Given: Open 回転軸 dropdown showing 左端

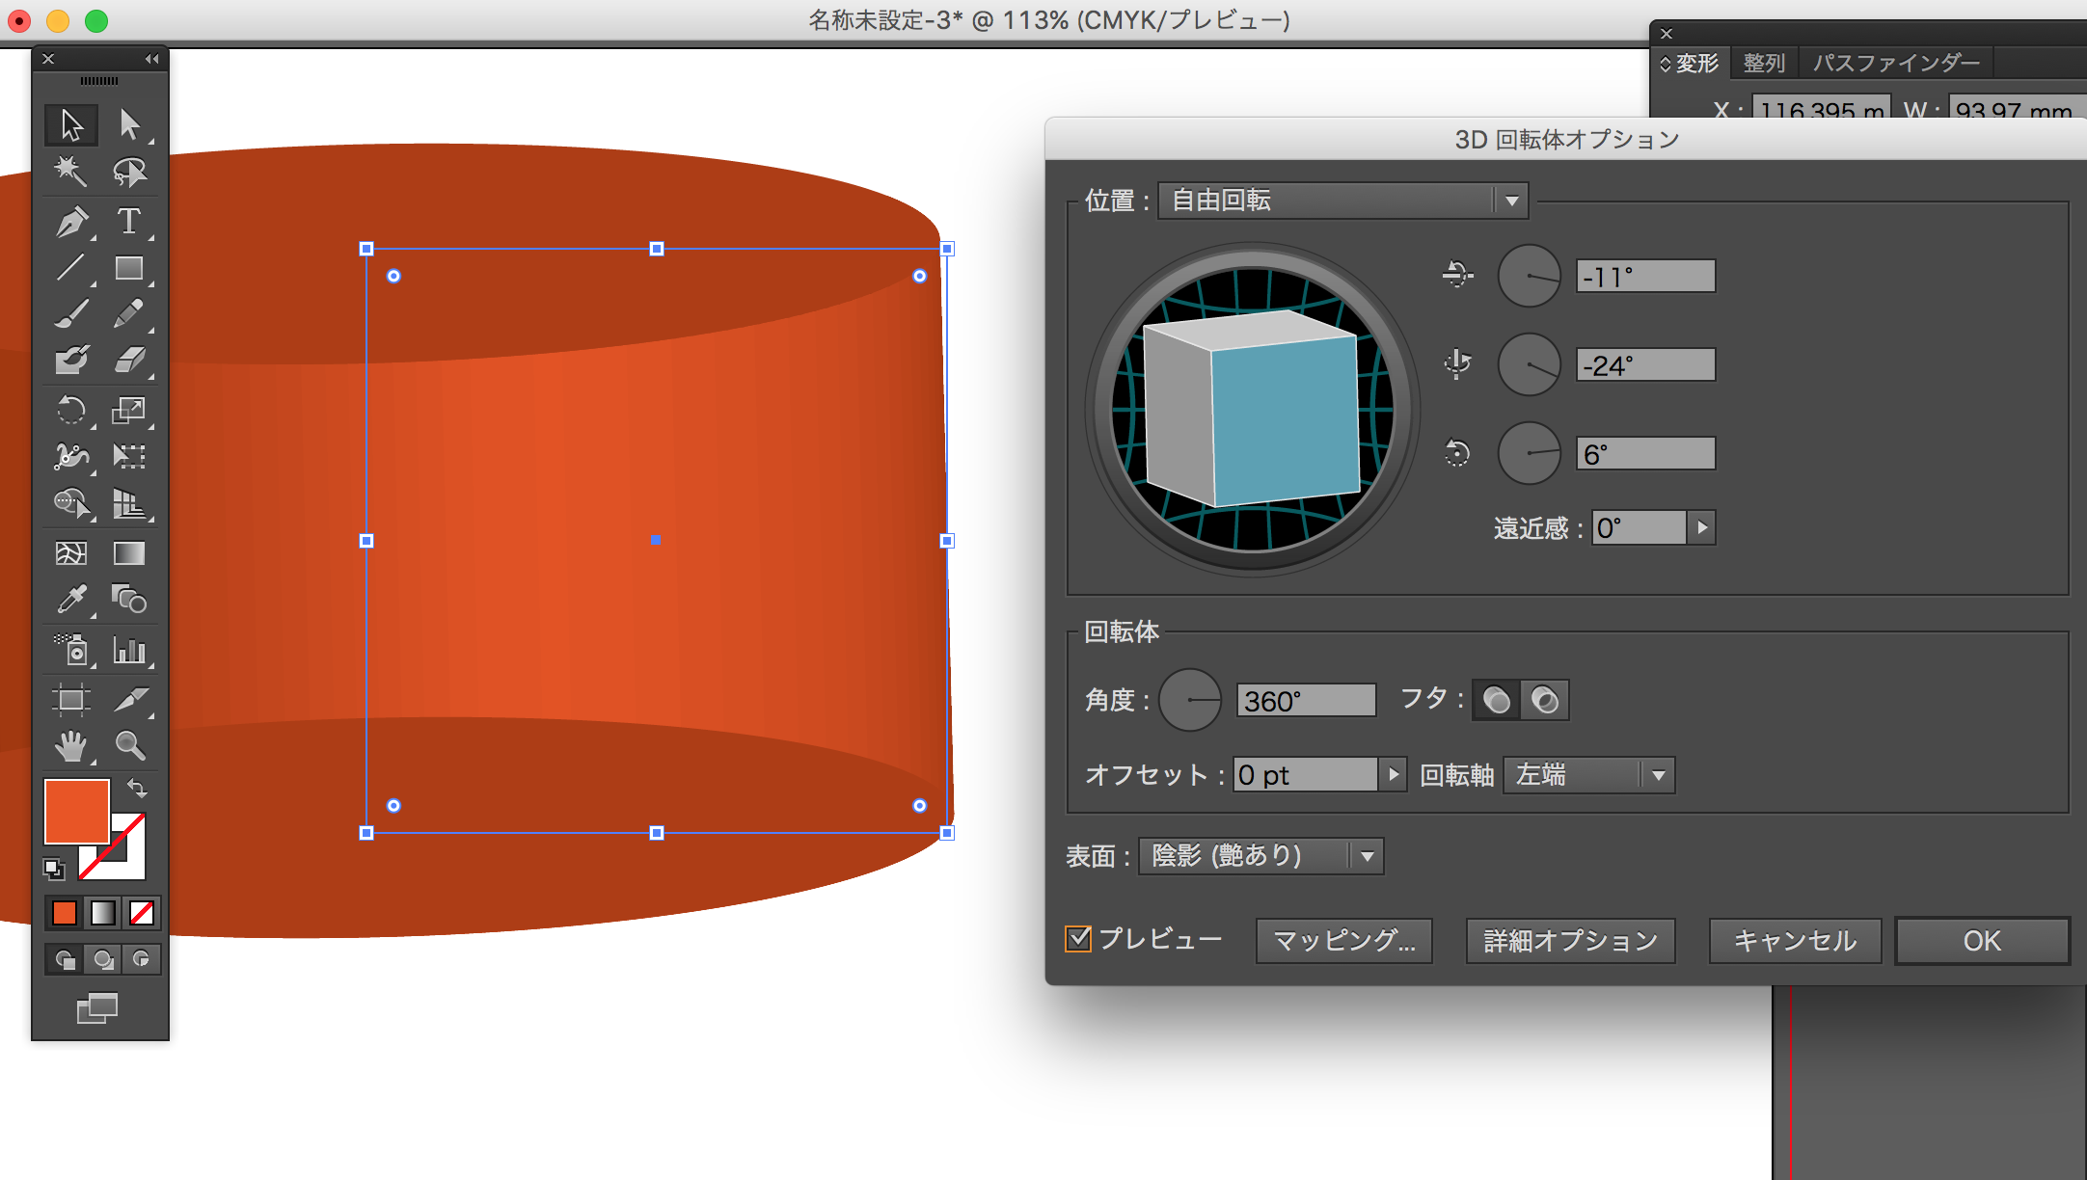Looking at the screenshot, I should [1589, 774].
